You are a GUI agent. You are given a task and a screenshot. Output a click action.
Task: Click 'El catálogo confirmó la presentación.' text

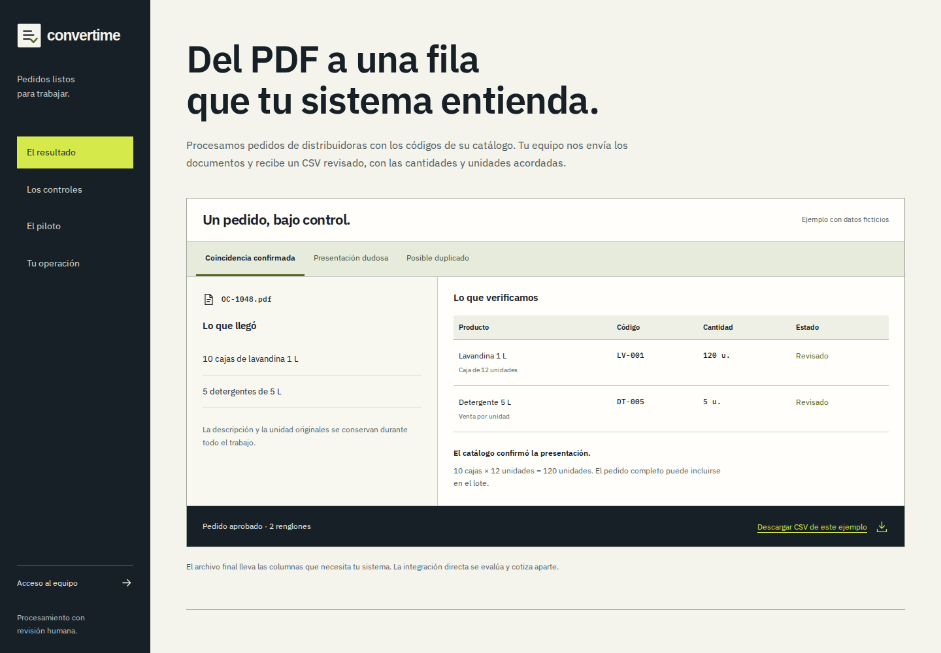click(522, 453)
